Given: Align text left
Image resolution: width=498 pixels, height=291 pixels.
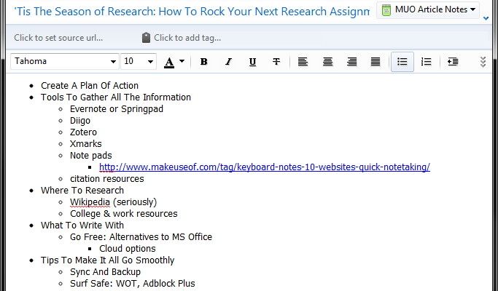Looking at the screenshot, I should coord(303,62).
